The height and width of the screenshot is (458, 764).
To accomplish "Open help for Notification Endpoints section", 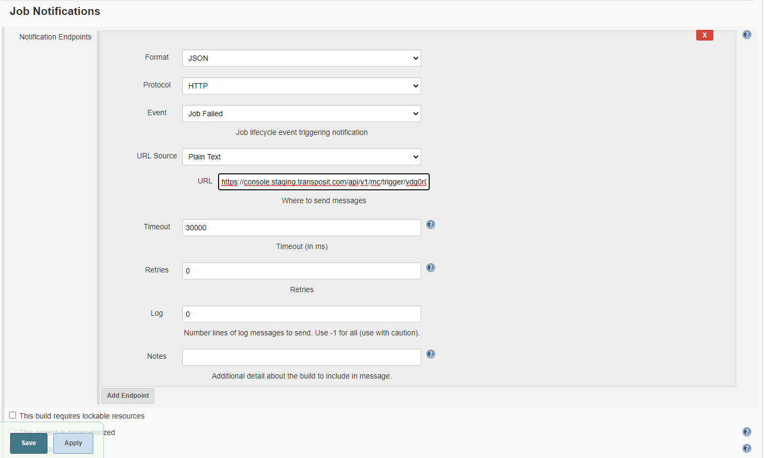I will pyautogui.click(x=747, y=35).
